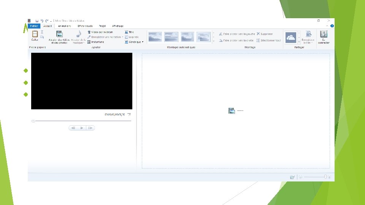Expand the Enregistrer une narration dropdown arrow

tap(122, 37)
